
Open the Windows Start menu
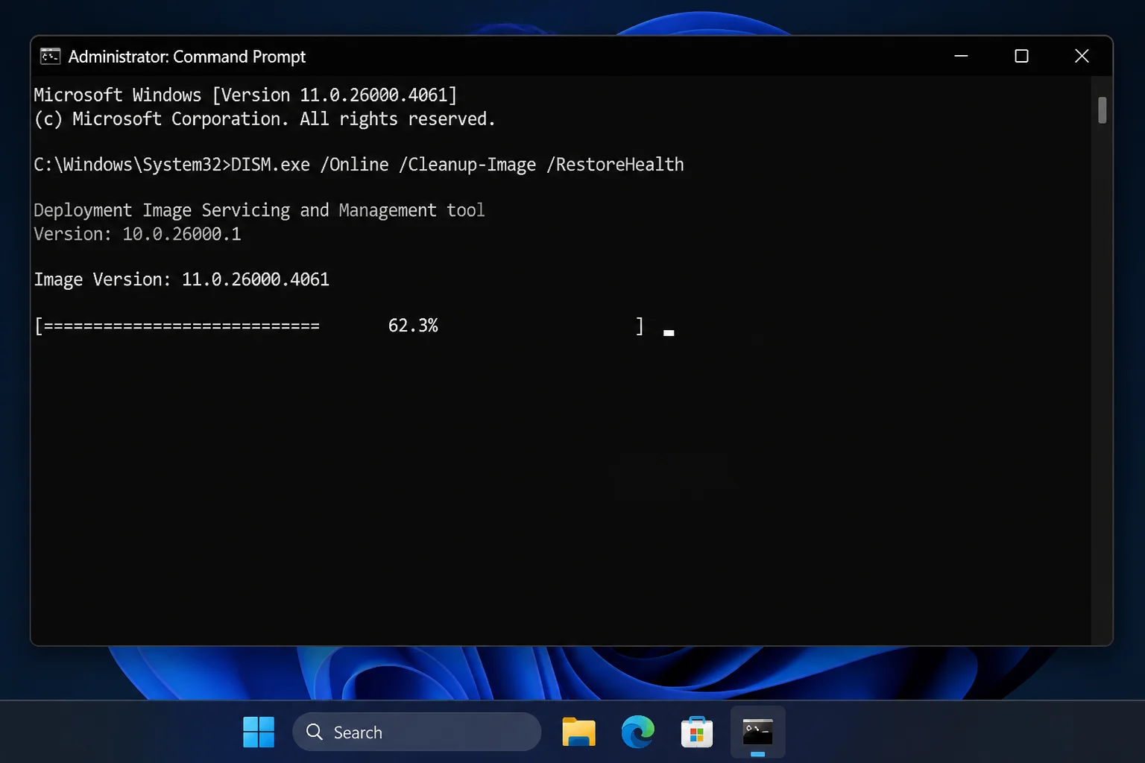(x=259, y=732)
